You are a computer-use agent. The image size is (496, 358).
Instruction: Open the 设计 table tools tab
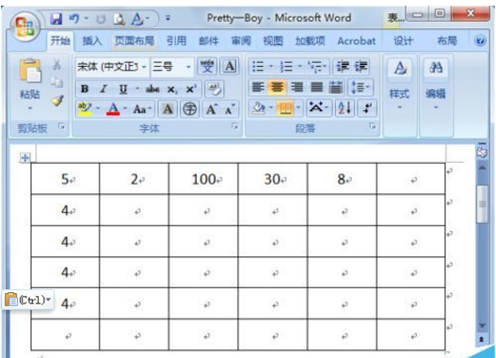404,41
